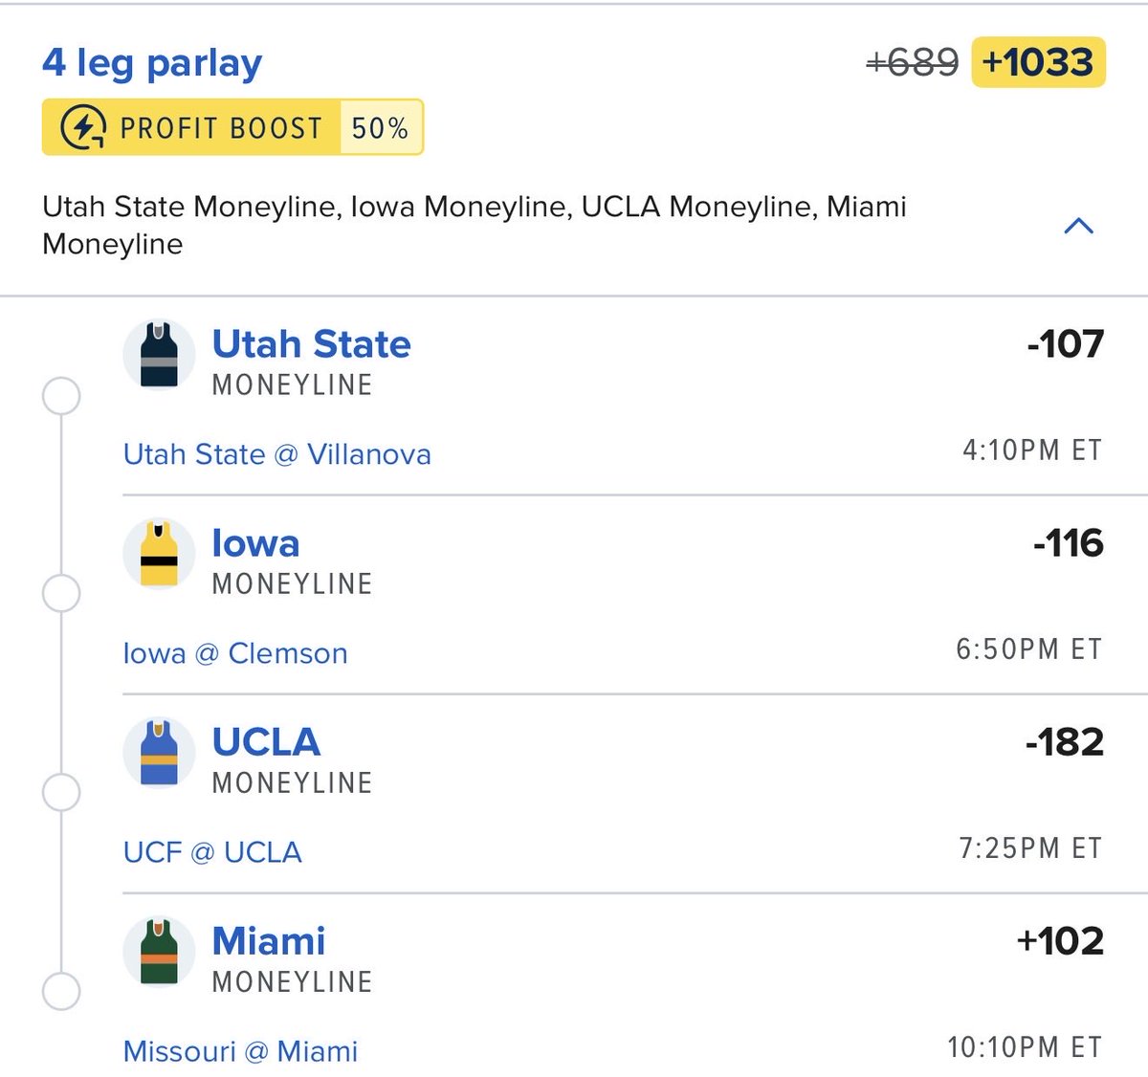Click the Miami +102 moneyline odds

[x=1060, y=941]
